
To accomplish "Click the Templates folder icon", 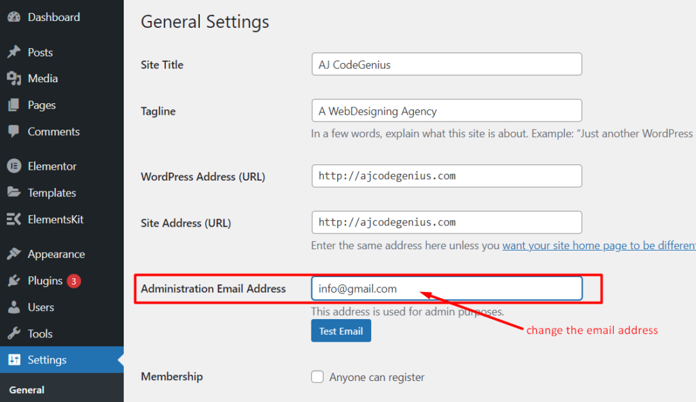I will point(14,192).
